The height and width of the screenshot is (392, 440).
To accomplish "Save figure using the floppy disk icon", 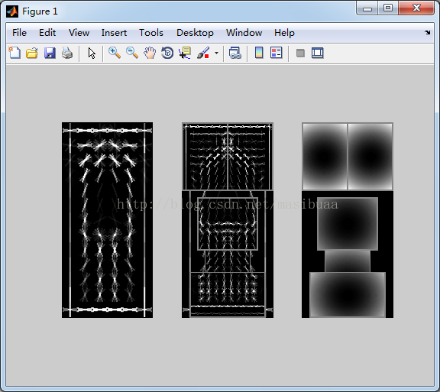I will click(x=50, y=53).
